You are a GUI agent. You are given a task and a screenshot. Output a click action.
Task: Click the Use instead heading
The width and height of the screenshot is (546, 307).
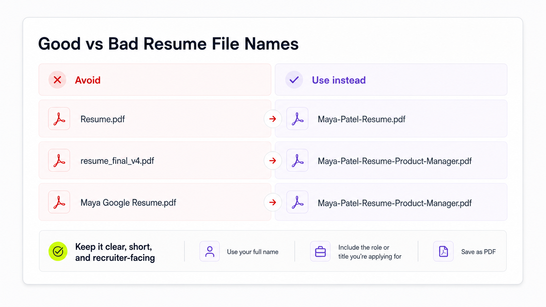point(339,80)
